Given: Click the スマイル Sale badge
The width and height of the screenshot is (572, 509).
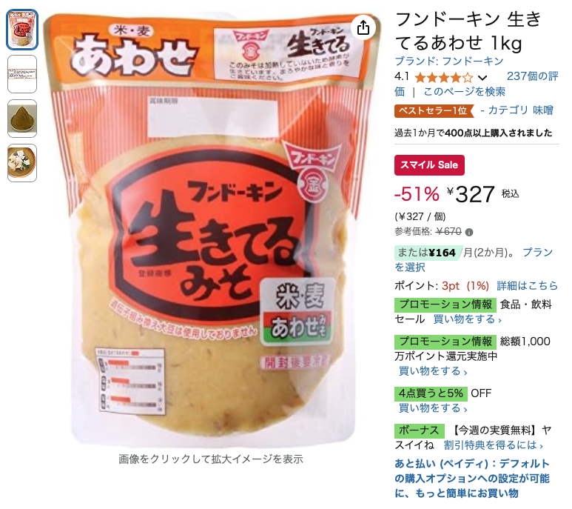Looking at the screenshot, I should pyautogui.click(x=429, y=165).
